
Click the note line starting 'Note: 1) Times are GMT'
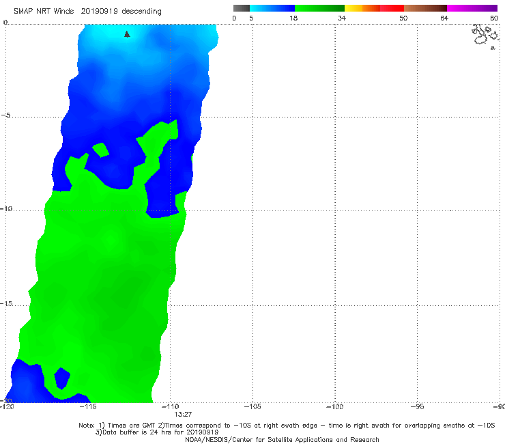pos(287,426)
